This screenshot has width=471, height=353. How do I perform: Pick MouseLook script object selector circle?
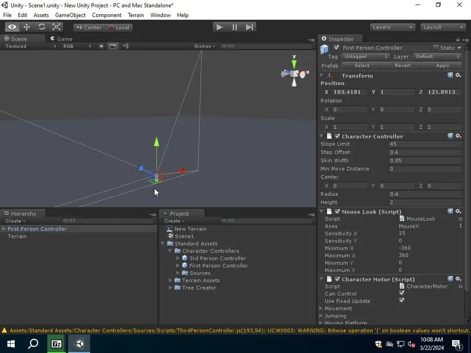pyautogui.click(x=460, y=219)
